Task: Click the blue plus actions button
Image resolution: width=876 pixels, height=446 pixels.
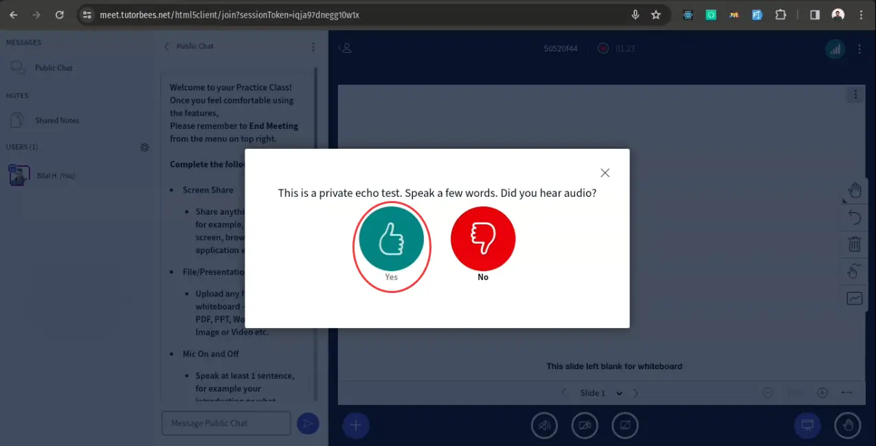Action: point(356,425)
